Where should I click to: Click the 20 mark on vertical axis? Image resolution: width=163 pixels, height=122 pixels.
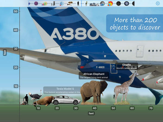click(x=16, y=68)
